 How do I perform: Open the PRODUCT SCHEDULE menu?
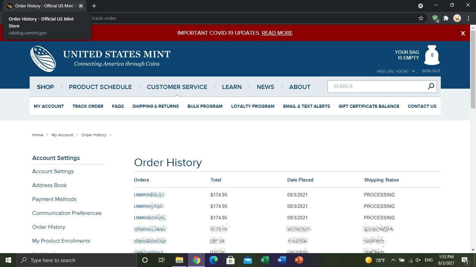coord(100,87)
